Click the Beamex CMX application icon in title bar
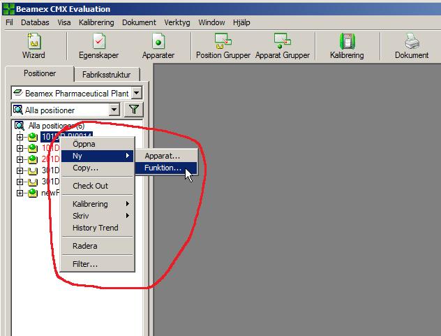 pos(8,8)
